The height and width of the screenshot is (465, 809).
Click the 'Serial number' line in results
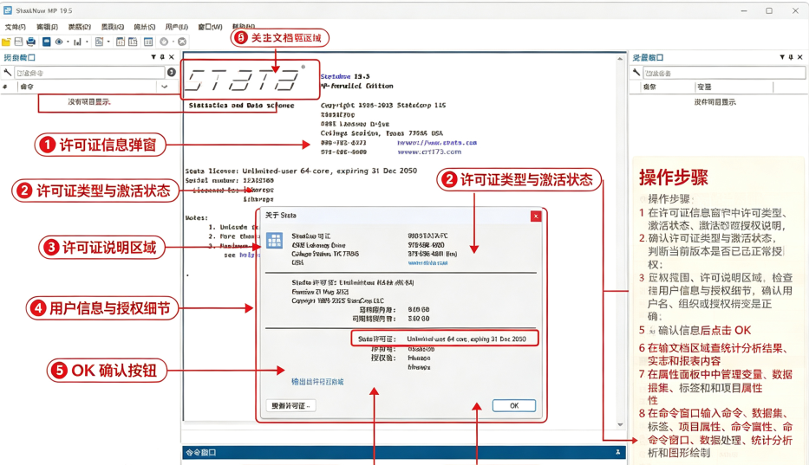(230, 180)
